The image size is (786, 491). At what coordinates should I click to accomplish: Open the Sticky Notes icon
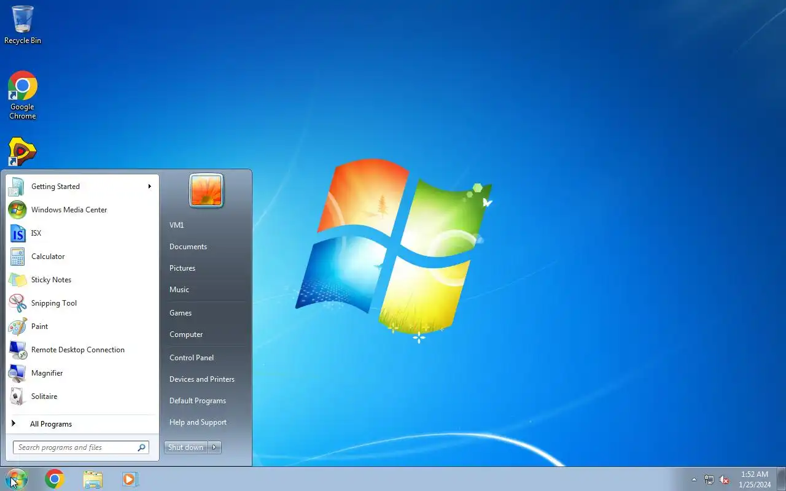click(x=17, y=280)
